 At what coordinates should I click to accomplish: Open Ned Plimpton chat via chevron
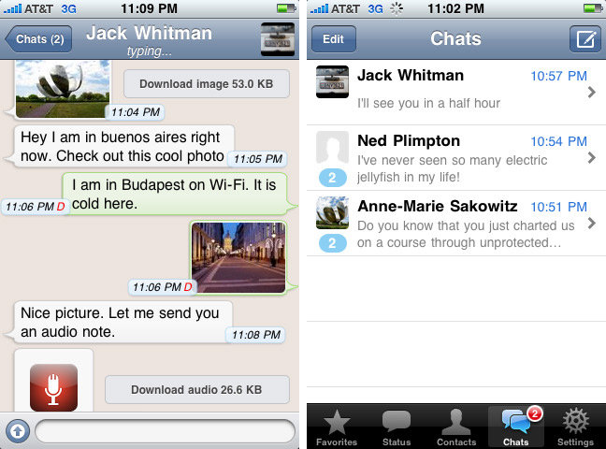591,157
